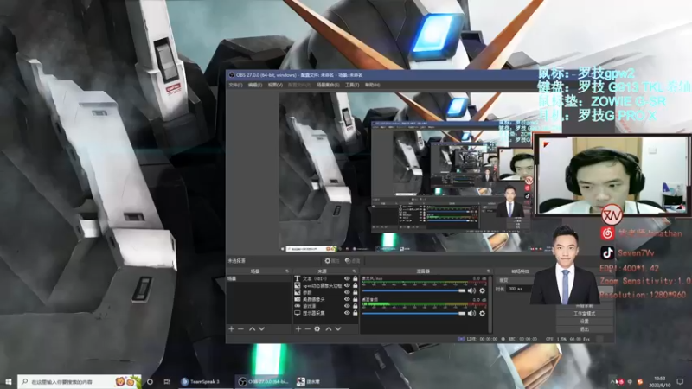Viewport: 692px width, 389px height.
Task: Remove the selected source with minus icon
Action: [308, 329]
